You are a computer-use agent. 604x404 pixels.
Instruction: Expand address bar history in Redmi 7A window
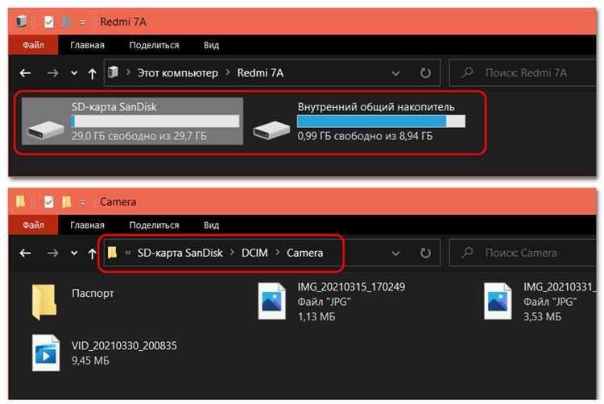click(395, 73)
